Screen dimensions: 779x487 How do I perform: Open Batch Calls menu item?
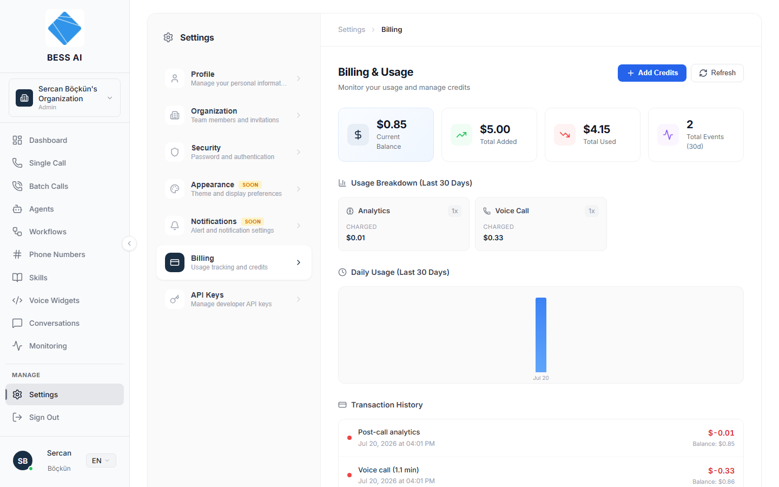pyautogui.click(x=64, y=186)
